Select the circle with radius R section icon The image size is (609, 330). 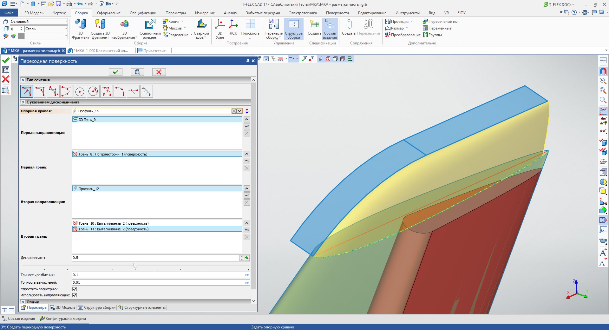(x=93, y=91)
